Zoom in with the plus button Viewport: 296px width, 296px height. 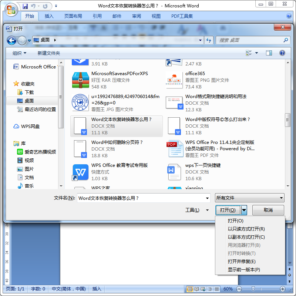click(x=282, y=289)
